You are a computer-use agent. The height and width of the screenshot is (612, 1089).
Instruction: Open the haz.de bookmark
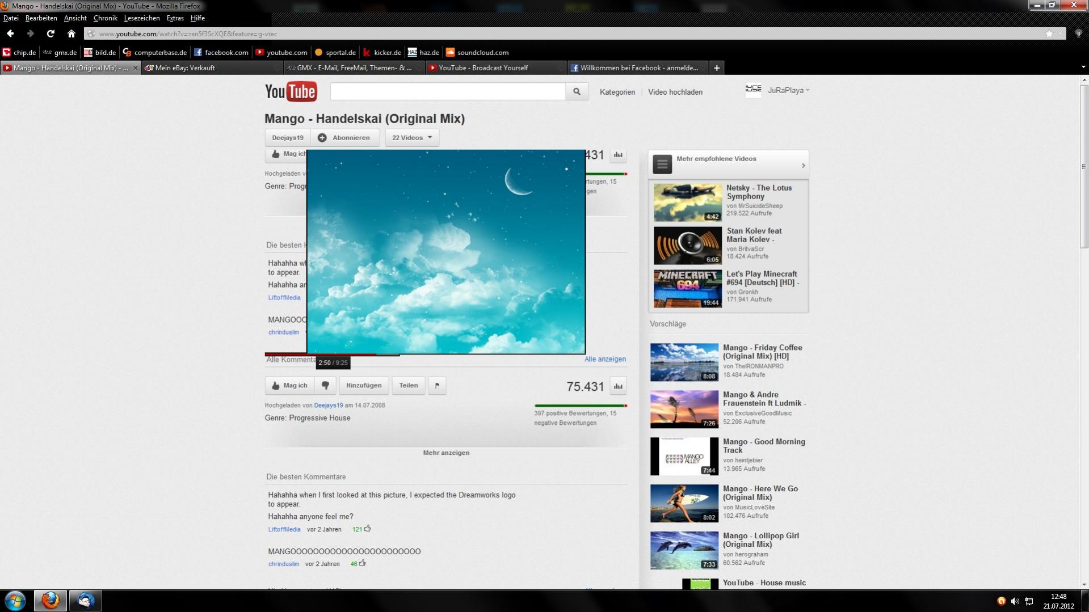click(424, 53)
